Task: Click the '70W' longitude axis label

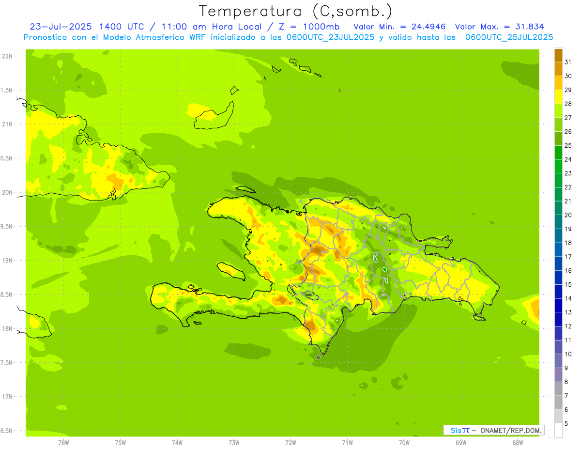Action: [x=404, y=443]
